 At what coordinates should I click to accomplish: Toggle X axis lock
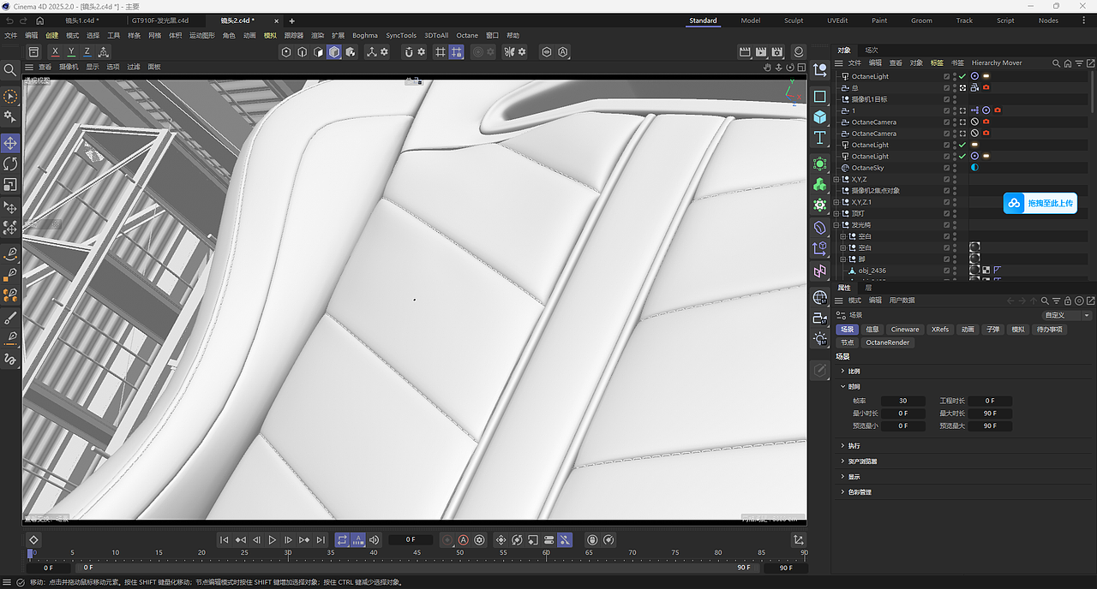(55, 52)
